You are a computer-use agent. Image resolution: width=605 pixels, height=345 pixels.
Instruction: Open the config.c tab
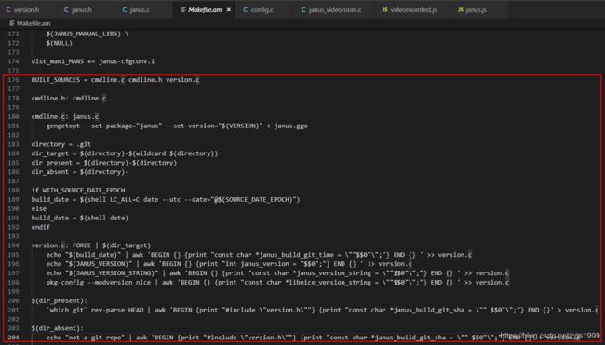258,10
